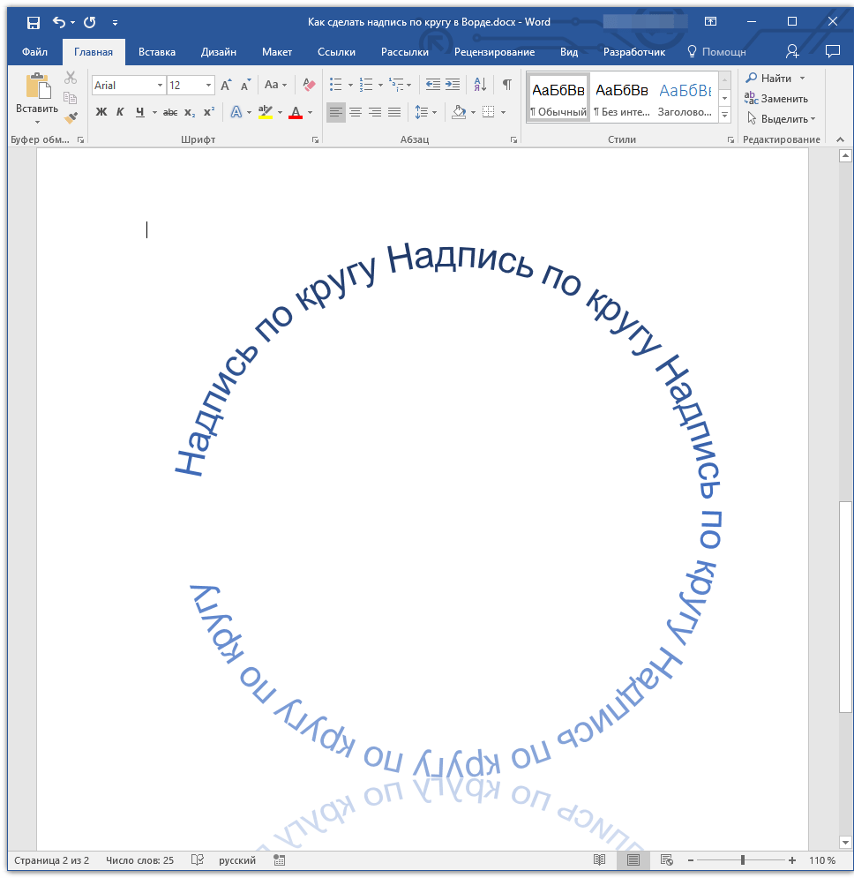This screenshot has height=878, width=854.
Task: Click the Format Painter brush icon
Action: coord(71,117)
